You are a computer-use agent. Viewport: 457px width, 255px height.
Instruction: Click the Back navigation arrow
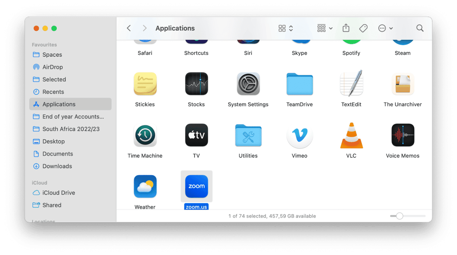click(x=129, y=28)
